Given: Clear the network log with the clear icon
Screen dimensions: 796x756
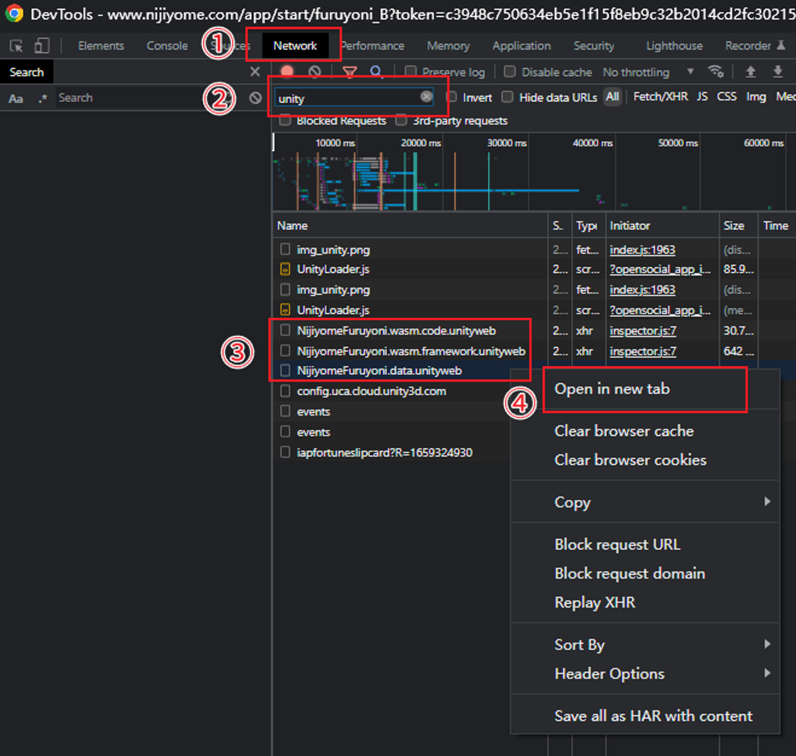Looking at the screenshot, I should 314,72.
